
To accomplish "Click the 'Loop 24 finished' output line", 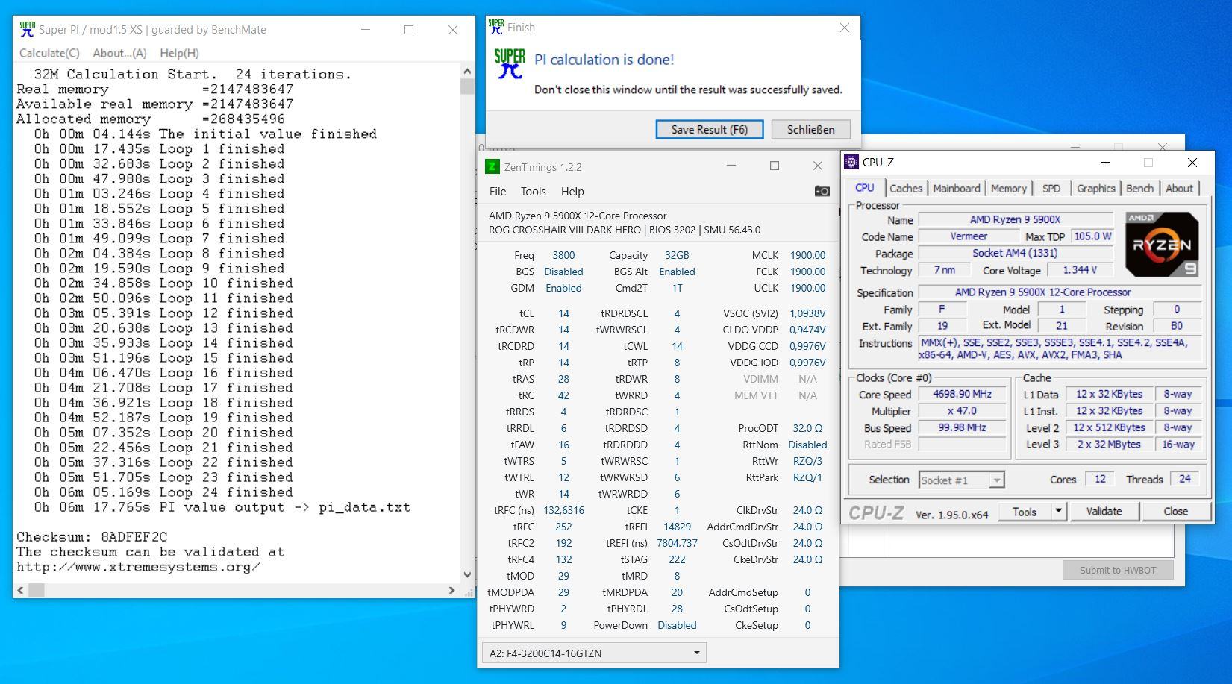I will (163, 492).
